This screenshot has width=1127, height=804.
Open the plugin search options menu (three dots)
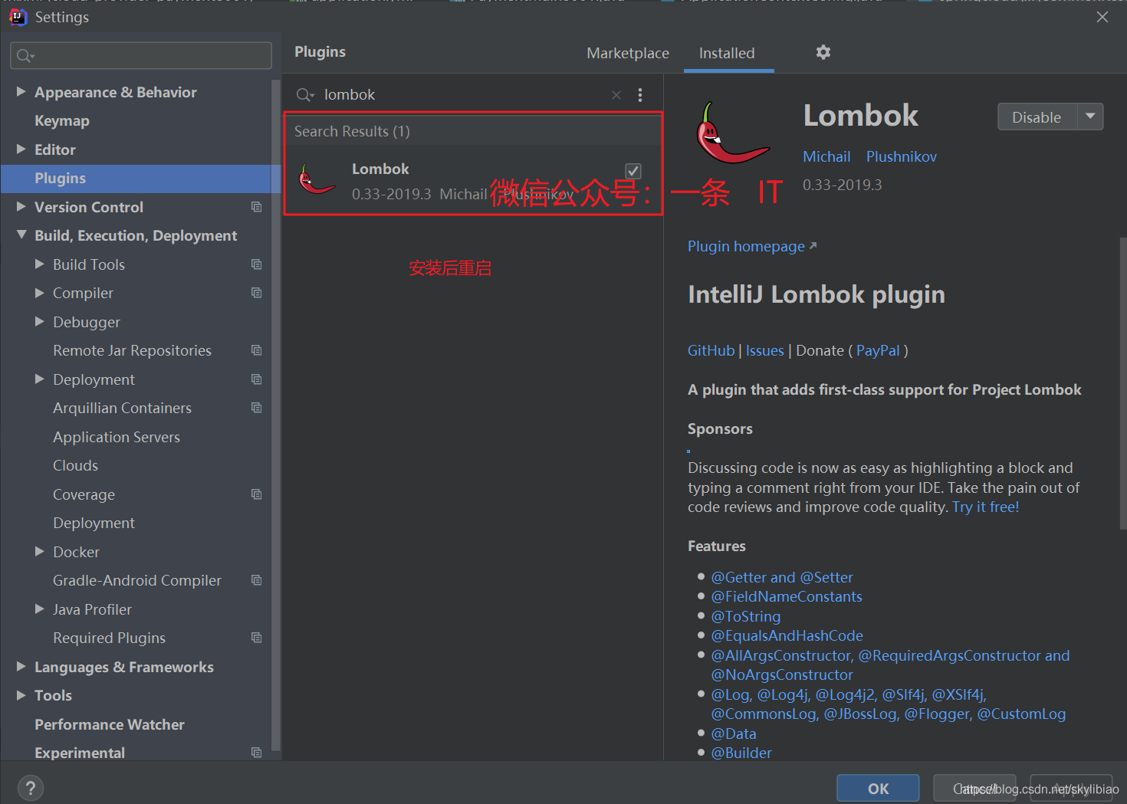pyautogui.click(x=640, y=95)
